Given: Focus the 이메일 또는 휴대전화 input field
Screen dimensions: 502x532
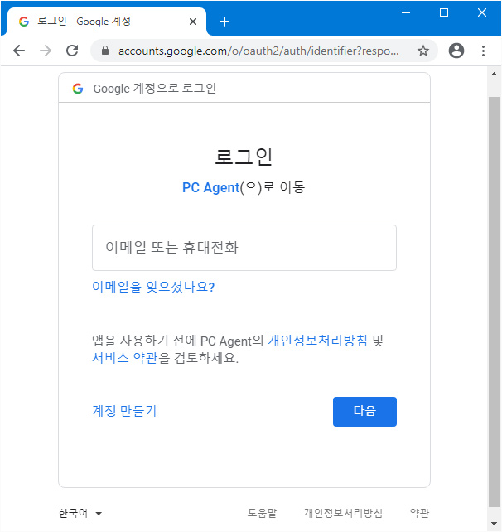Looking at the screenshot, I should pyautogui.click(x=244, y=248).
